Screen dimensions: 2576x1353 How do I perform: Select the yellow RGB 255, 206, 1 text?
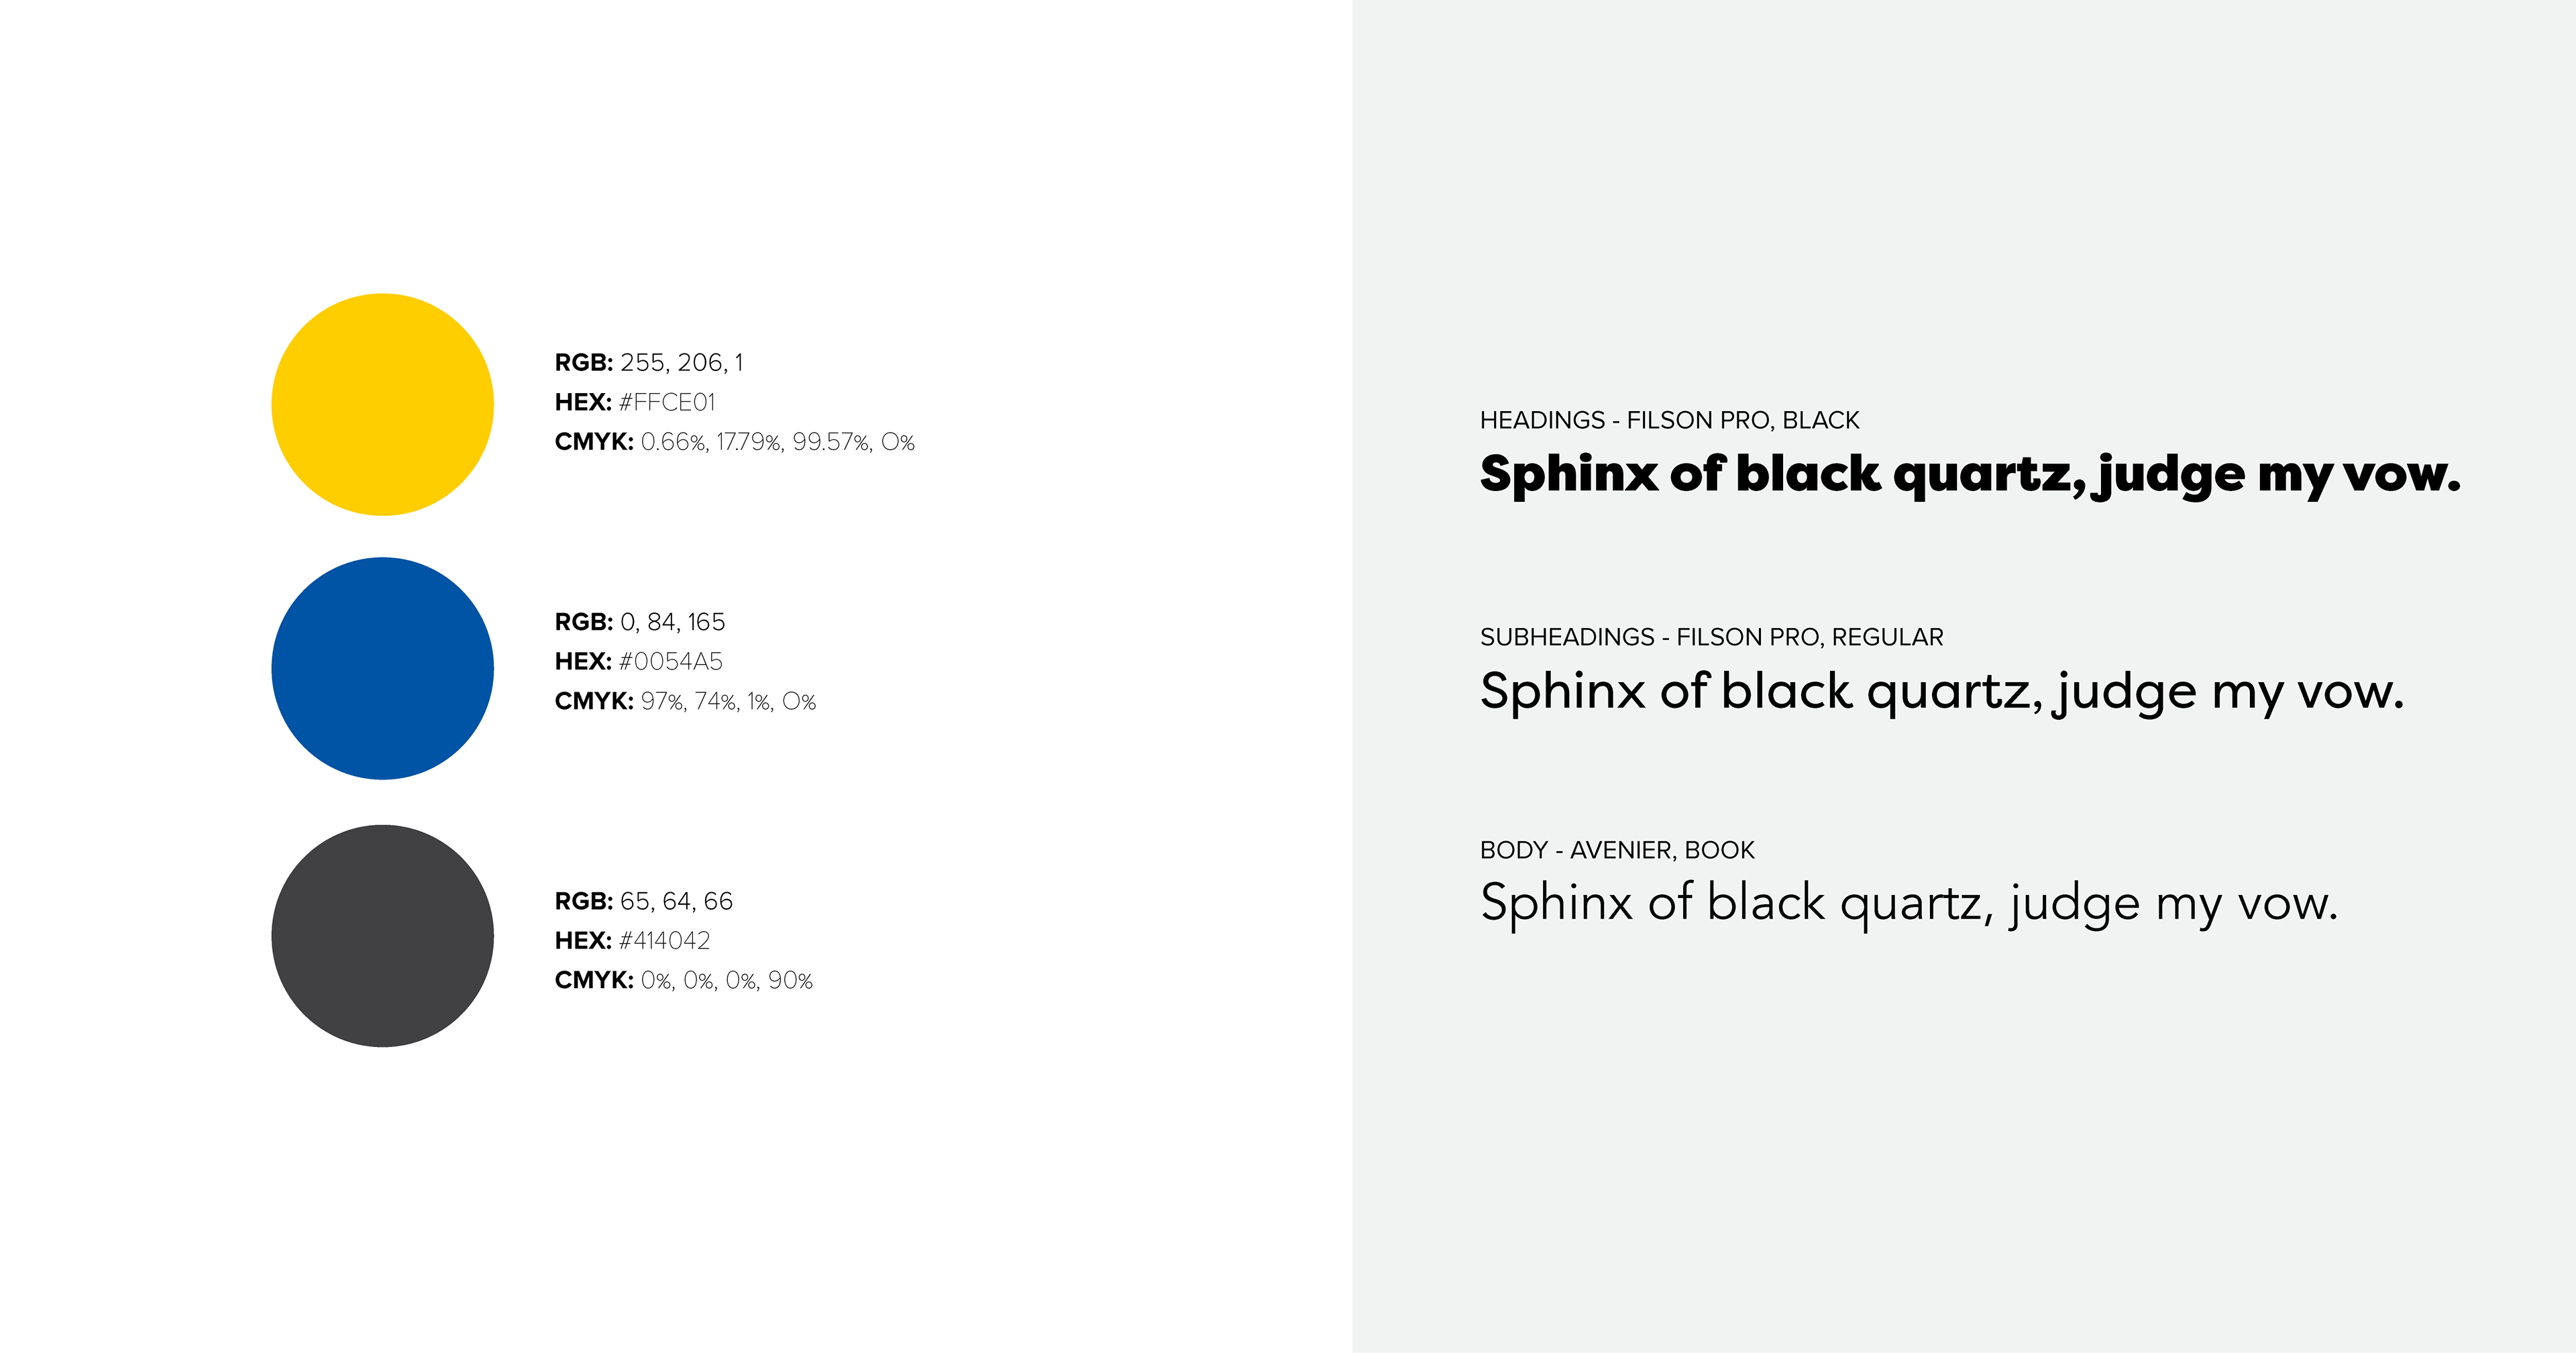click(649, 362)
